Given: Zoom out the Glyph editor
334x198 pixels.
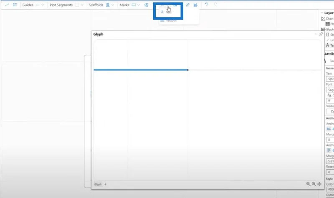Looking at the screenshot, I should coord(314,184).
